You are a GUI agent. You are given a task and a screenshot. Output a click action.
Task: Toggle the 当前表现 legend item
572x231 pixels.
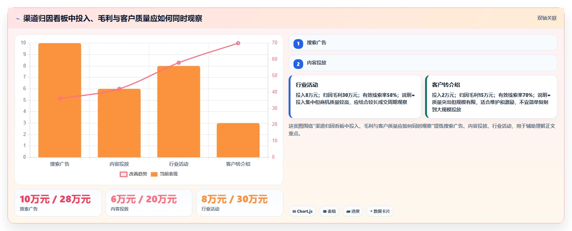coord(164,174)
